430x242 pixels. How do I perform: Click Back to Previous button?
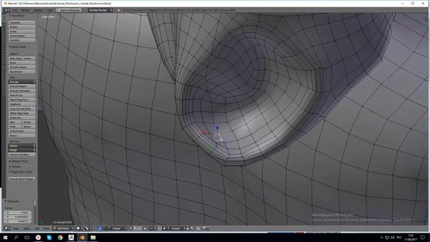(x=69, y=10)
